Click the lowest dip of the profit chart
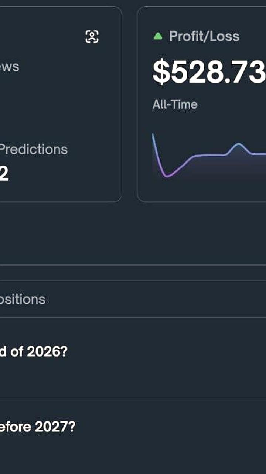 [167, 176]
